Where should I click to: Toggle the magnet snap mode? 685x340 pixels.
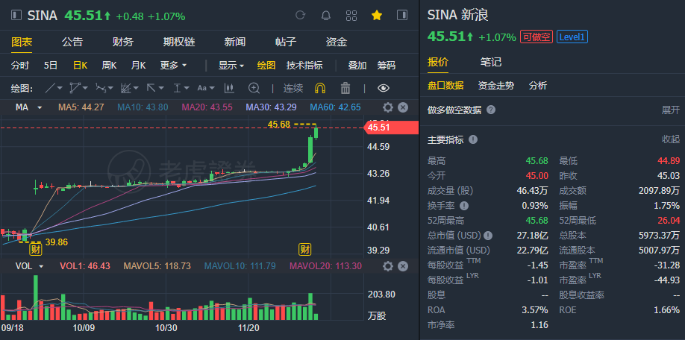(320, 88)
